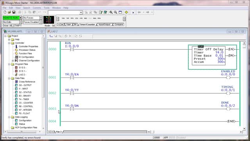Collapse the Program Files folder
The height and width of the screenshot is (141, 250).
click(9, 64)
